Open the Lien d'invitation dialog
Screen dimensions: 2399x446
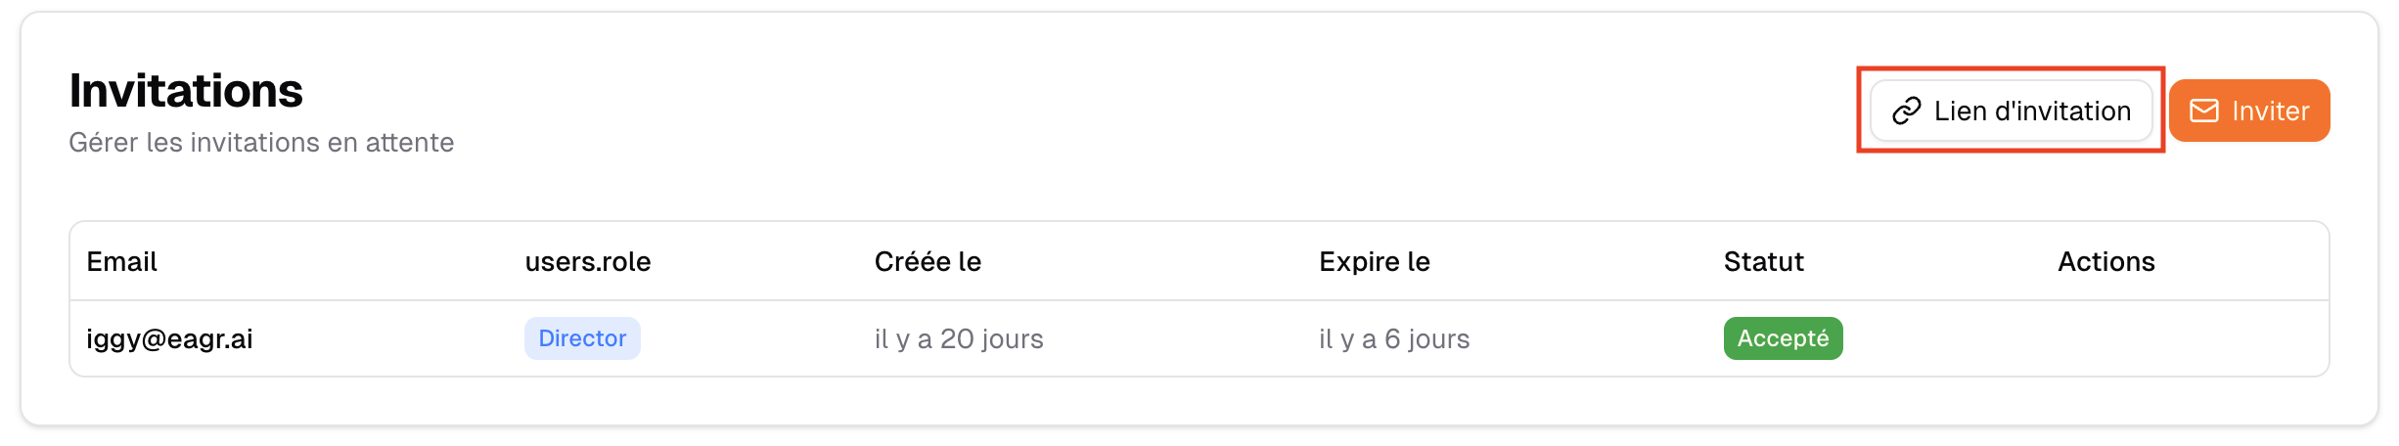[x=2011, y=111]
